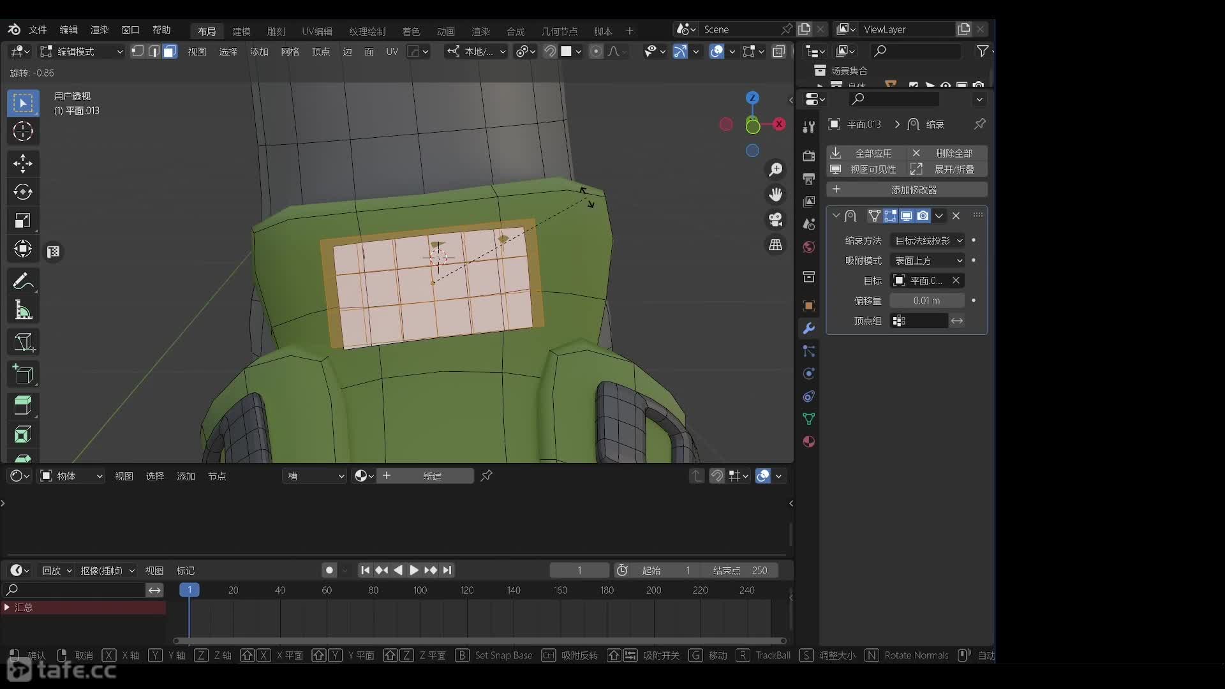Click the 展开/折叠 button
Image resolution: width=1225 pixels, height=689 pixels.
pos(947,169)
